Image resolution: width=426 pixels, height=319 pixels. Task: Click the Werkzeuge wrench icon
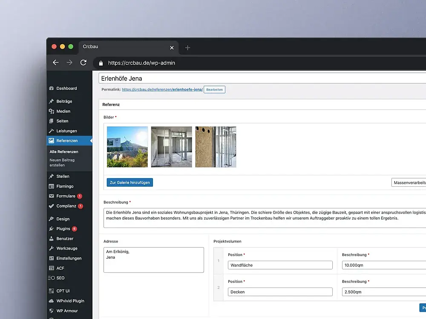[x=52, y=248]
